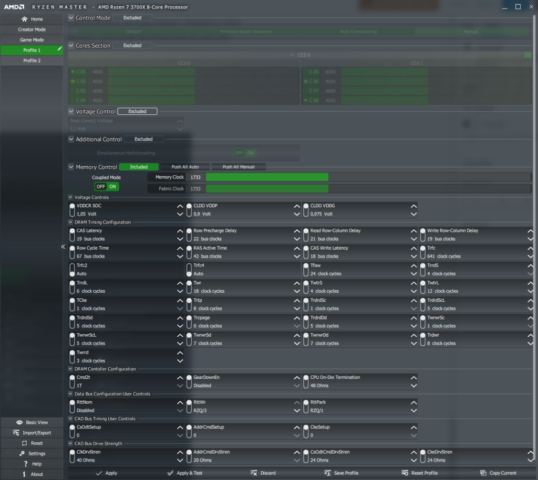Click the Copy Current icon
This screenshot has width=538, height=480.
(483, 473)
